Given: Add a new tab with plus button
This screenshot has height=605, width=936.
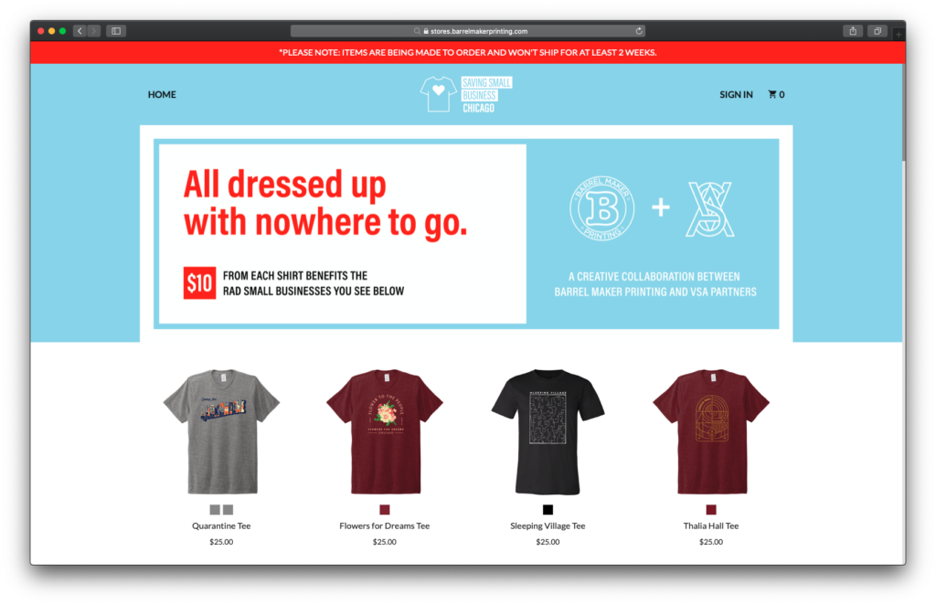Looking at the screenshot, I should [898, 34].
